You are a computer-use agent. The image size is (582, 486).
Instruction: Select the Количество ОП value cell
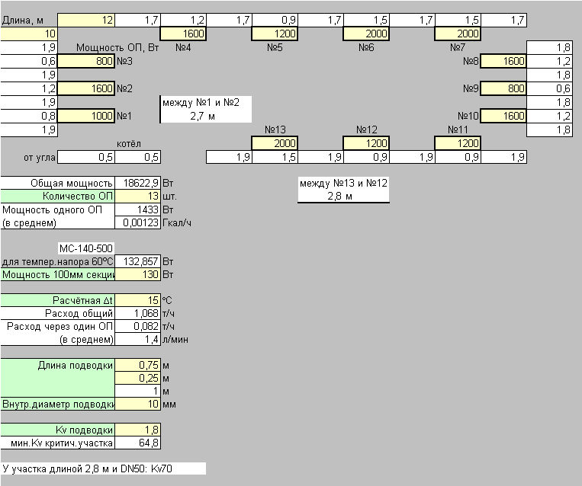click(137, 197)
